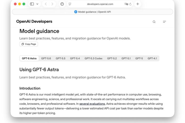
Task: Click the OpenAI Developers logo
Action: coord(34,22)
